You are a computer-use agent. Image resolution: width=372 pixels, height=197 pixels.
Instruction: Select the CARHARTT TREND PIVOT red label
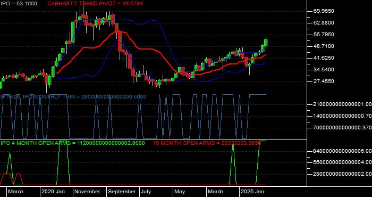pos(95,4)
